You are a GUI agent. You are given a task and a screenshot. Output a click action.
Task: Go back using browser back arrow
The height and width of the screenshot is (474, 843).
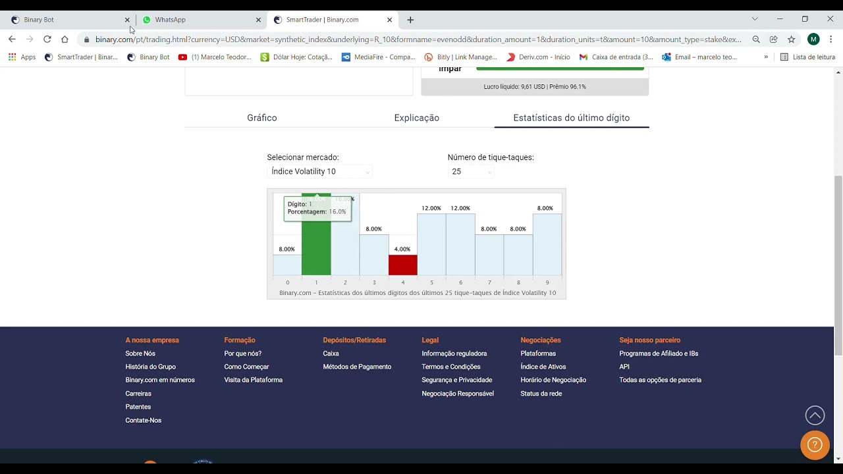point(12,39)
